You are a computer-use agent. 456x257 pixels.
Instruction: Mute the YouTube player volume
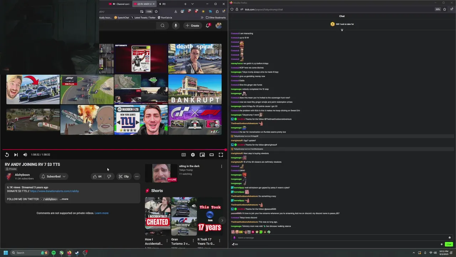click(x=25, y=155)
